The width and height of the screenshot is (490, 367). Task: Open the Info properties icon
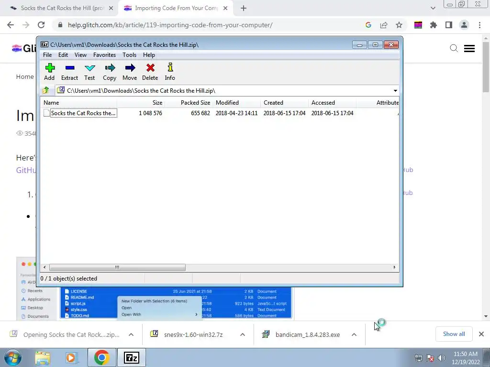pos(170,72)
